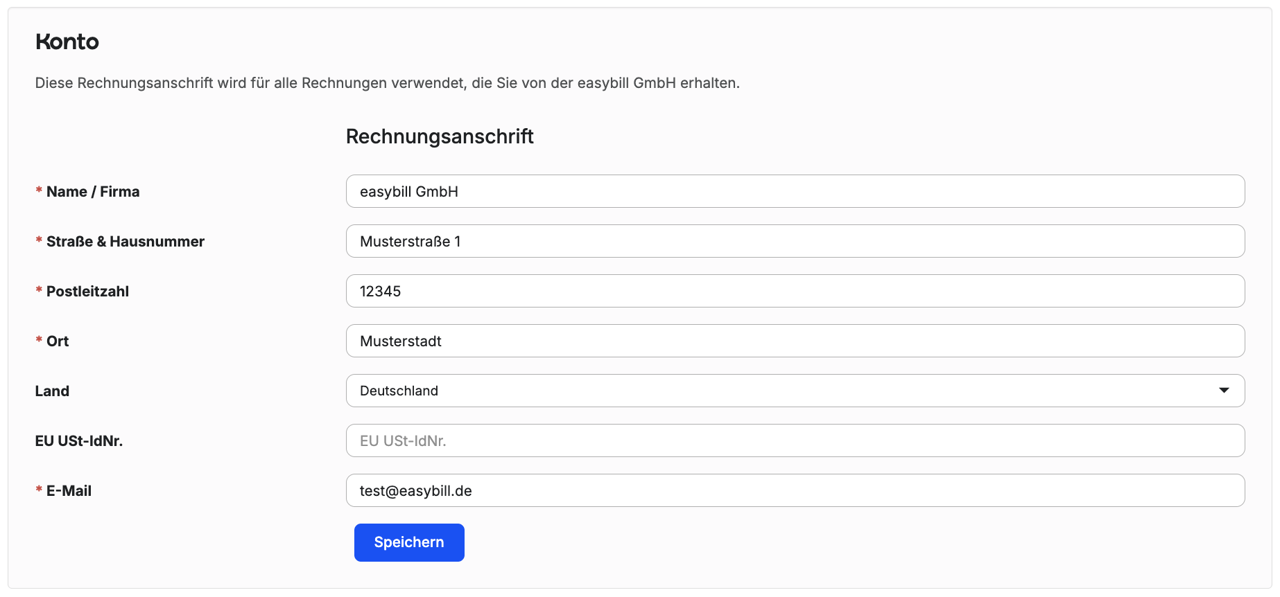
Task: Click the Name / Firma input field
Action: [x=795, y=191]
